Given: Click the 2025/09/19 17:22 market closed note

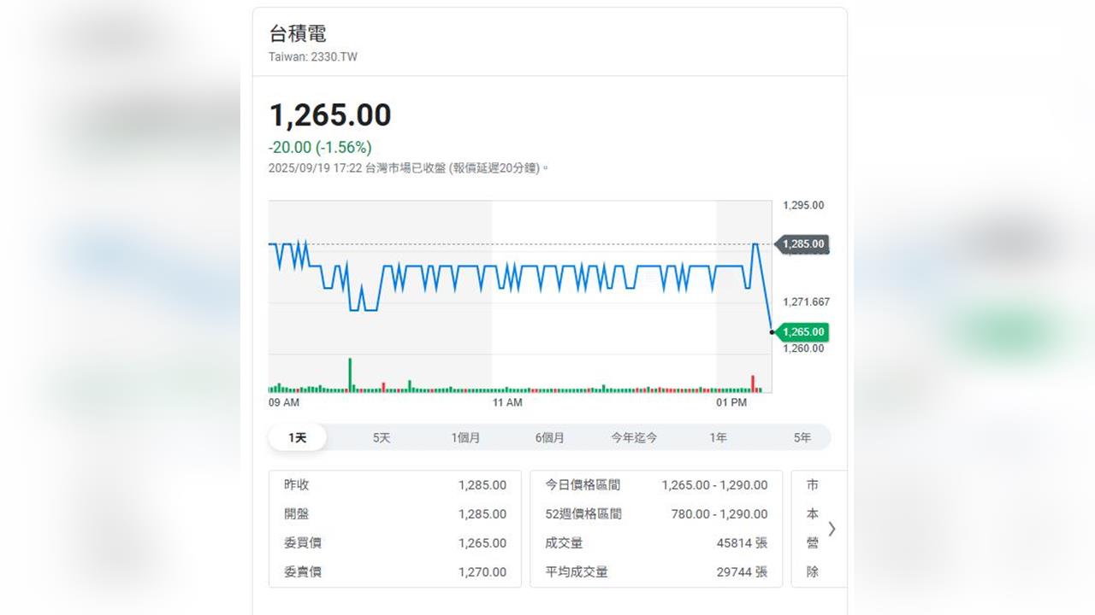Looking at the screenshot, I should 408,168.
